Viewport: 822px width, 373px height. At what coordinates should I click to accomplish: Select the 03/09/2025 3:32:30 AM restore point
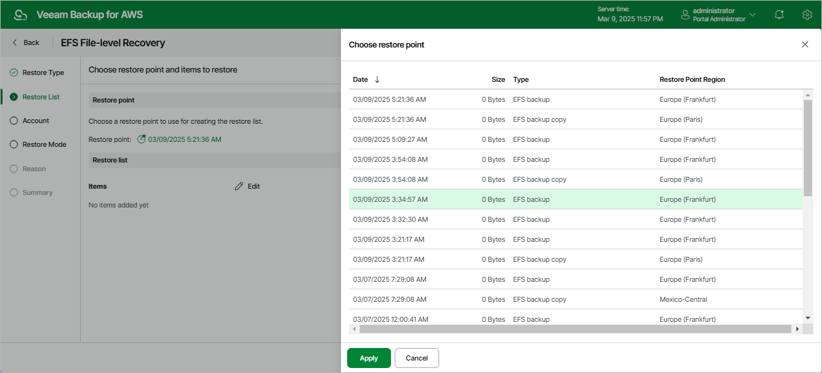(576, 219)
